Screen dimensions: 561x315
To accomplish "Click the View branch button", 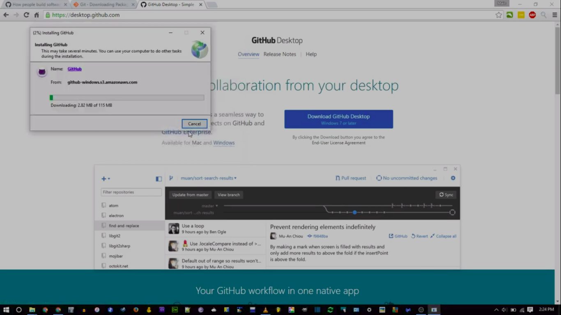I will [229, 195].
